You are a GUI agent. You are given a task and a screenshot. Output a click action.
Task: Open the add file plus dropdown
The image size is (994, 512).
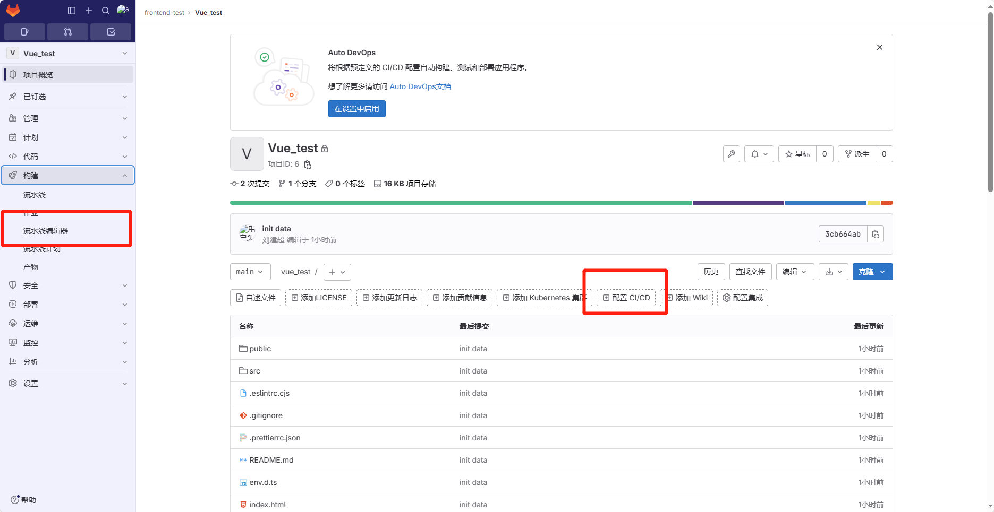pyautogui.click(x=337, y=272)
